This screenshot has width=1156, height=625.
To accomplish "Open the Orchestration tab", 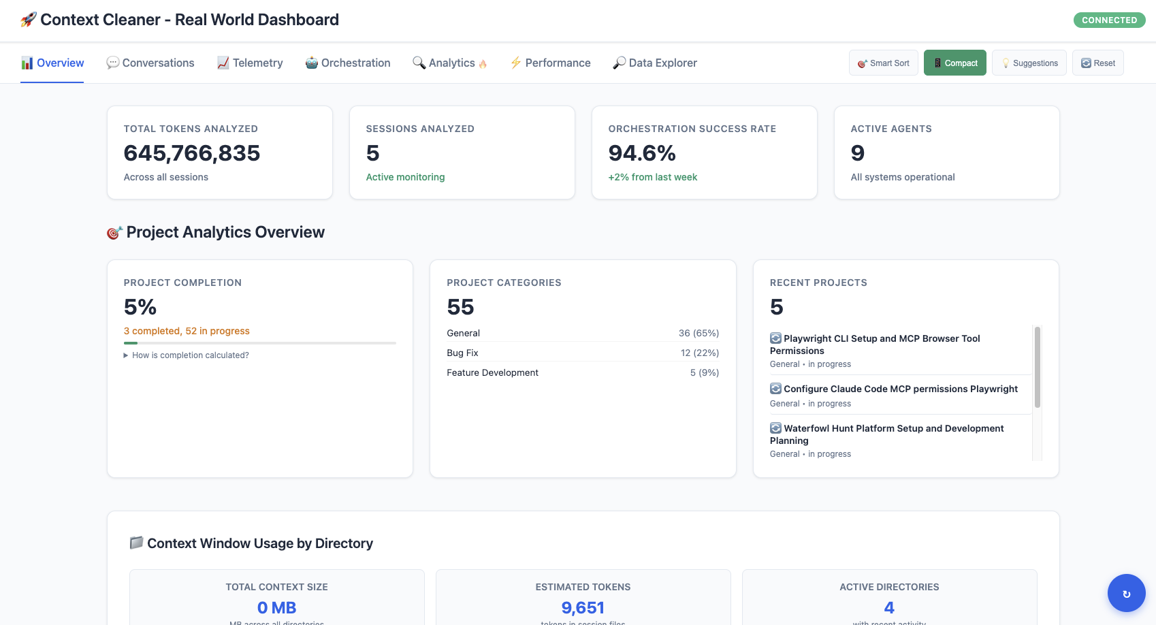I will (348, 63).
